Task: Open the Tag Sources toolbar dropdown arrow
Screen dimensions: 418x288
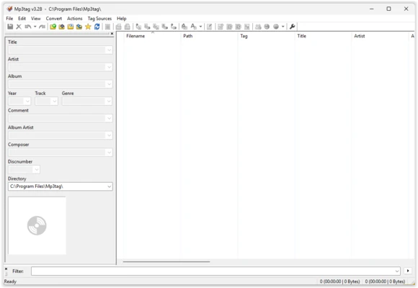Action: [283, 27]
